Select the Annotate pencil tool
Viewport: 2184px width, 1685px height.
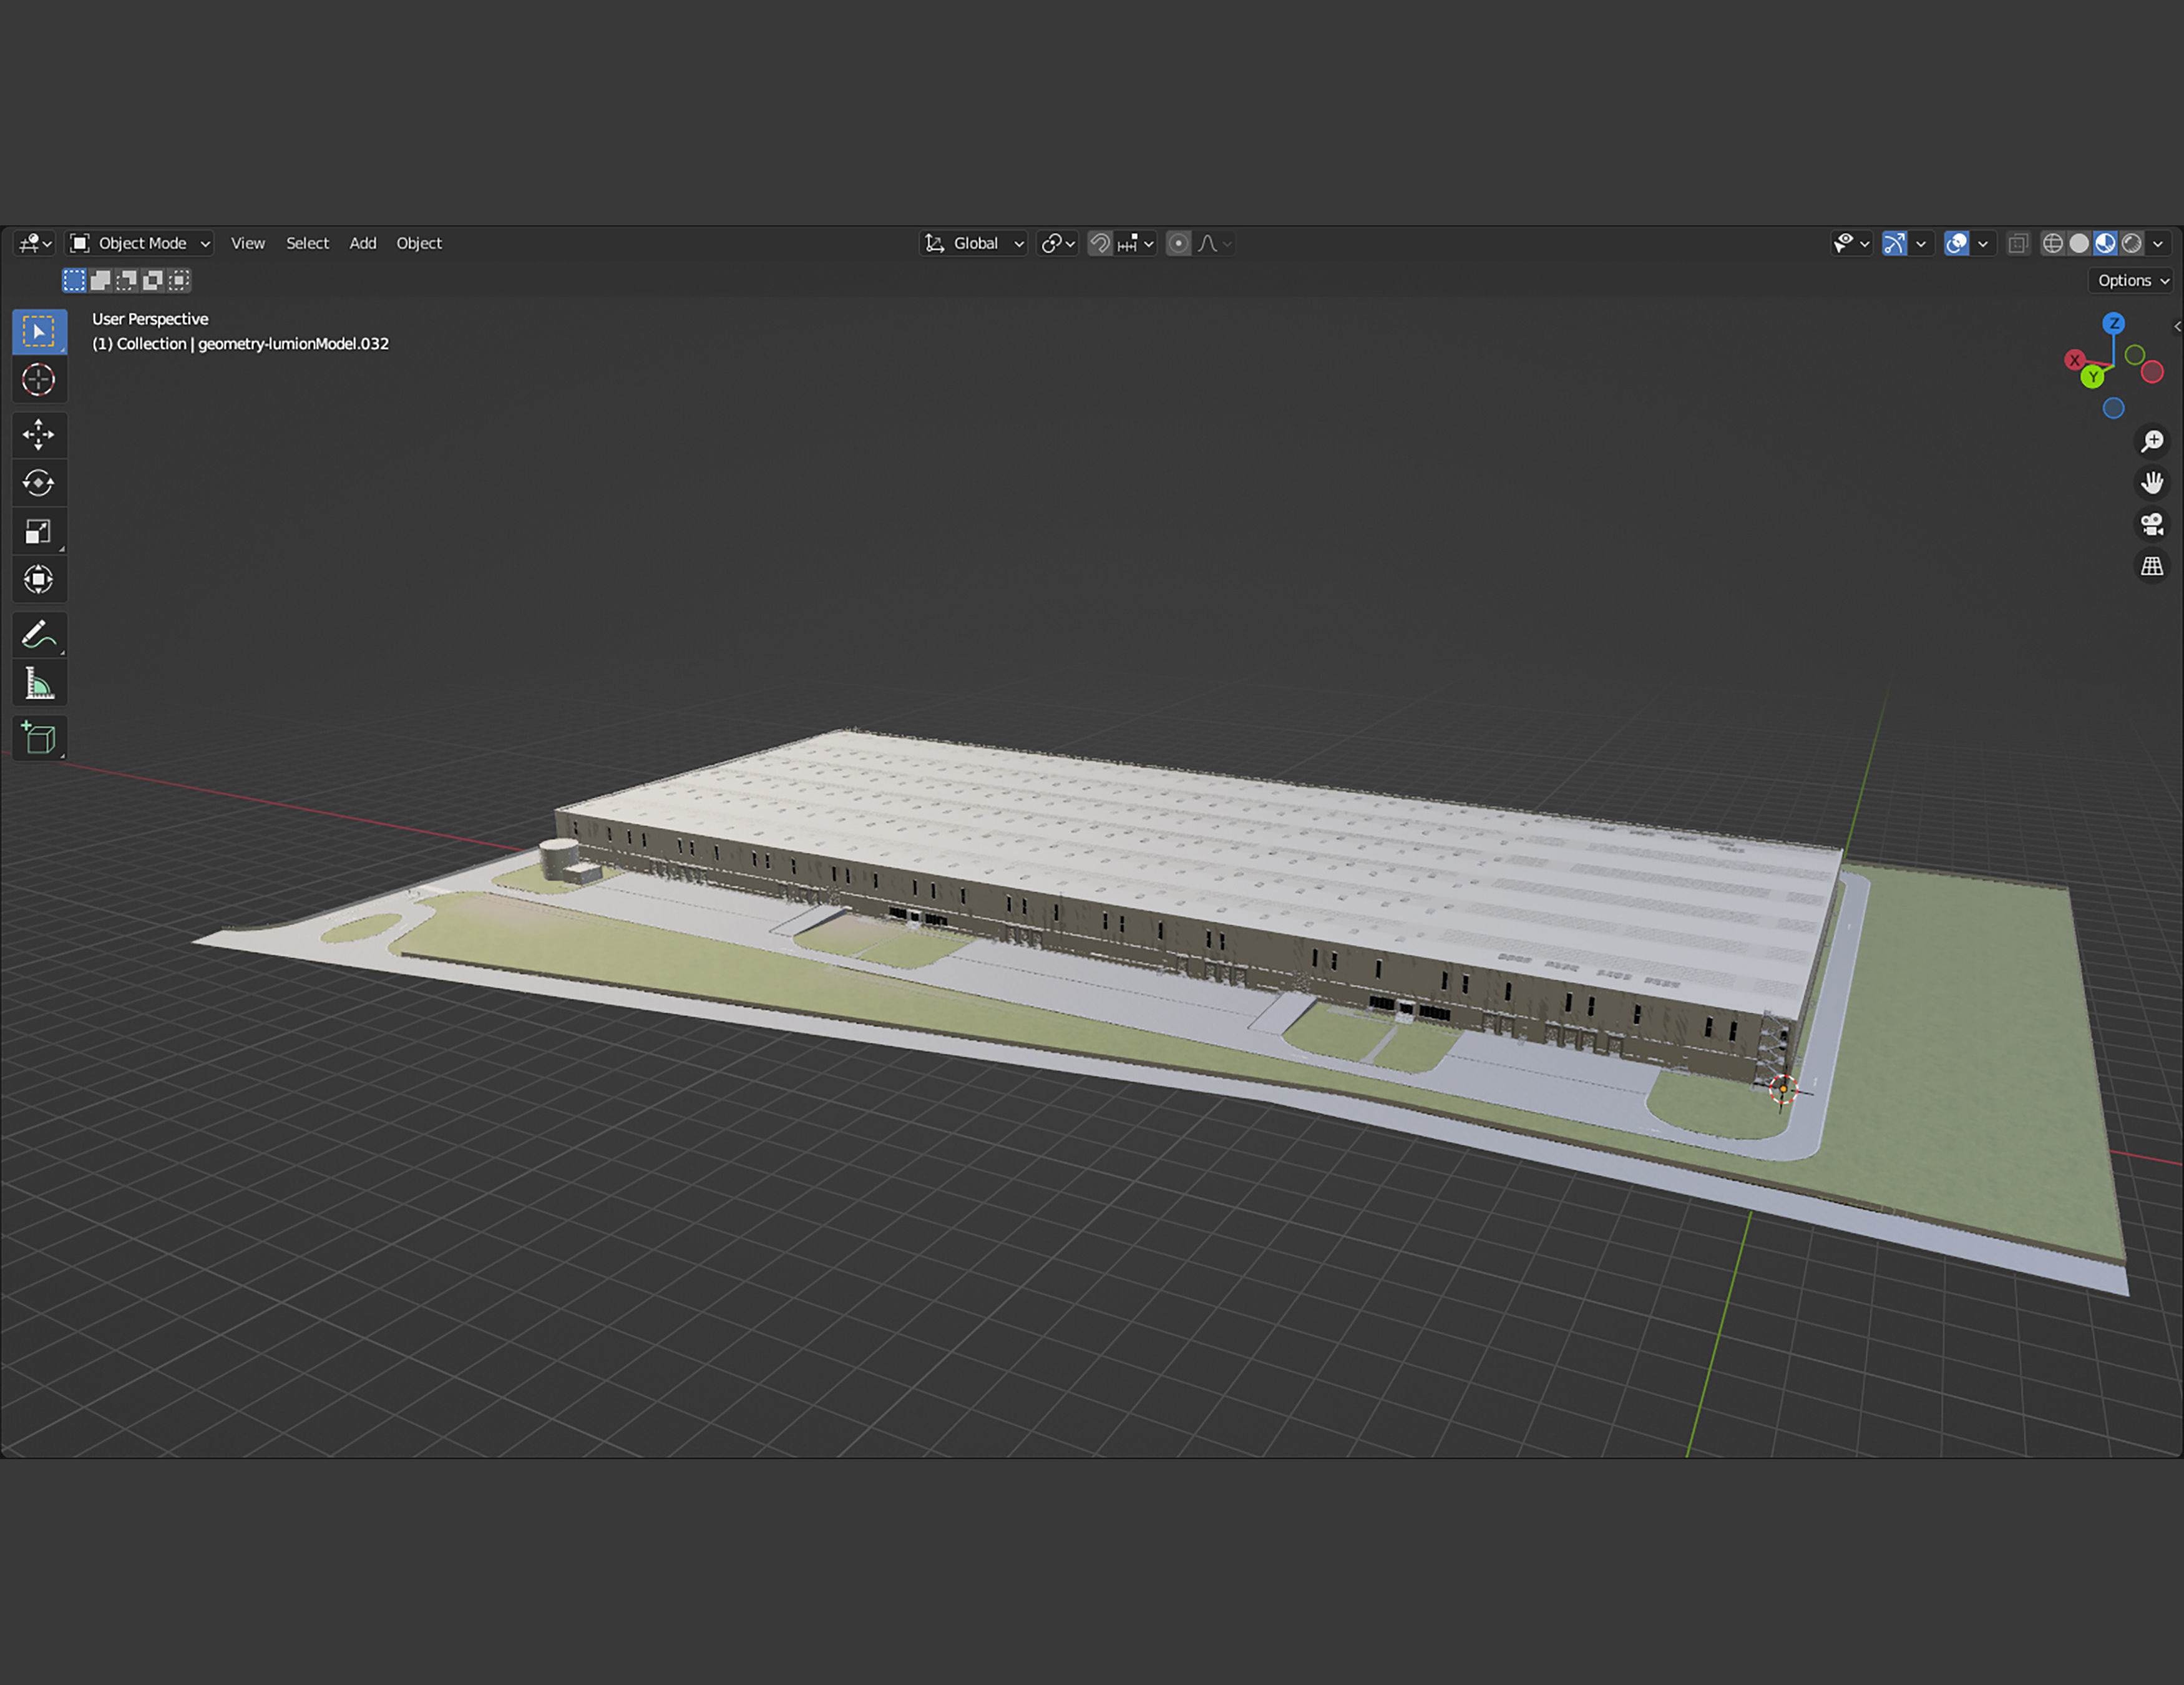pos(39,634)
